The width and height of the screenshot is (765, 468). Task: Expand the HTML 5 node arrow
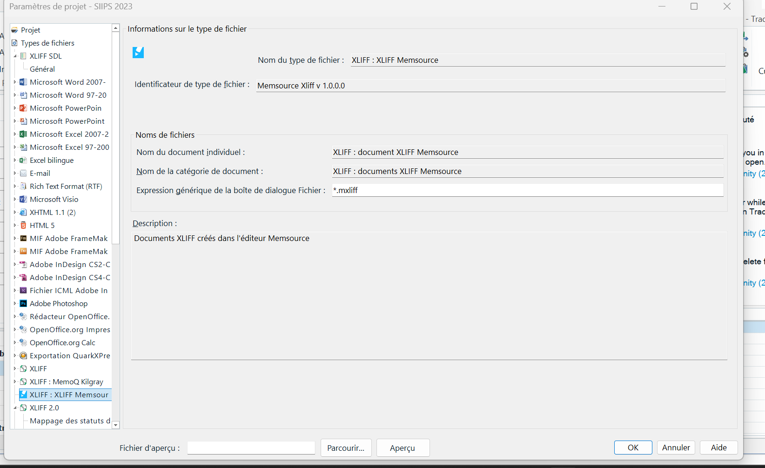click(x=15, y=225)
